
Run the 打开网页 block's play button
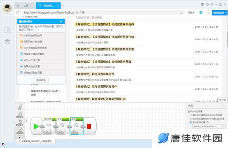click(x=47, y=131)
